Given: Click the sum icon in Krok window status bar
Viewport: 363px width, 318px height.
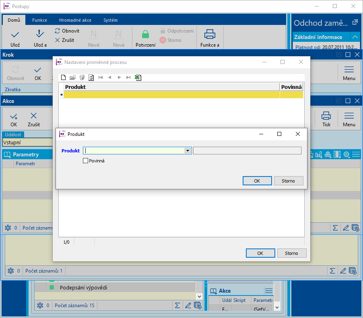Looking at the screenshot, I should [332, 271].
